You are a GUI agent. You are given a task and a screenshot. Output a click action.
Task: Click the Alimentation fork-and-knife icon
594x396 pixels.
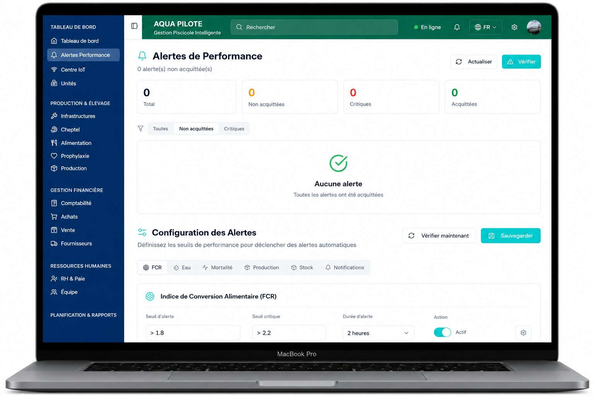click(x=54, y=143)
